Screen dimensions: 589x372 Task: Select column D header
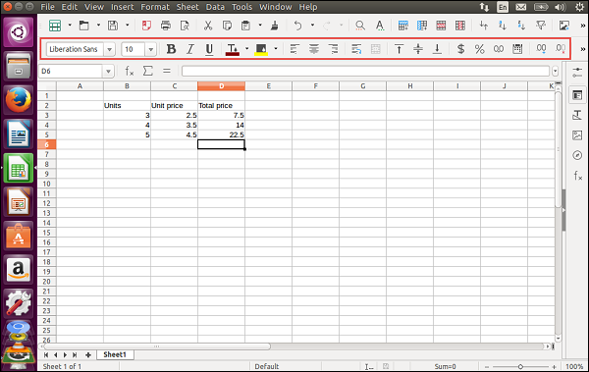coord(221,86)
